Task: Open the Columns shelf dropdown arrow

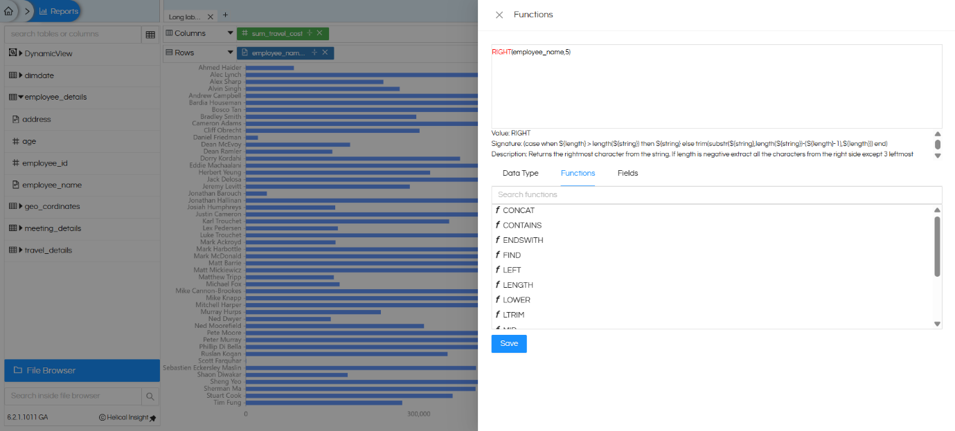Action: click(x=231, y=33)
